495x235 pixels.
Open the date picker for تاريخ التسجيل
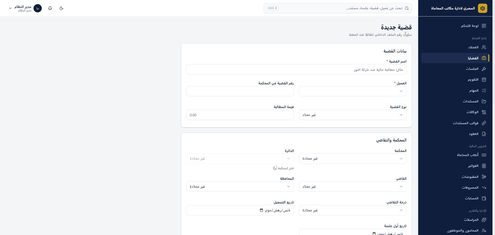point(261,210)
